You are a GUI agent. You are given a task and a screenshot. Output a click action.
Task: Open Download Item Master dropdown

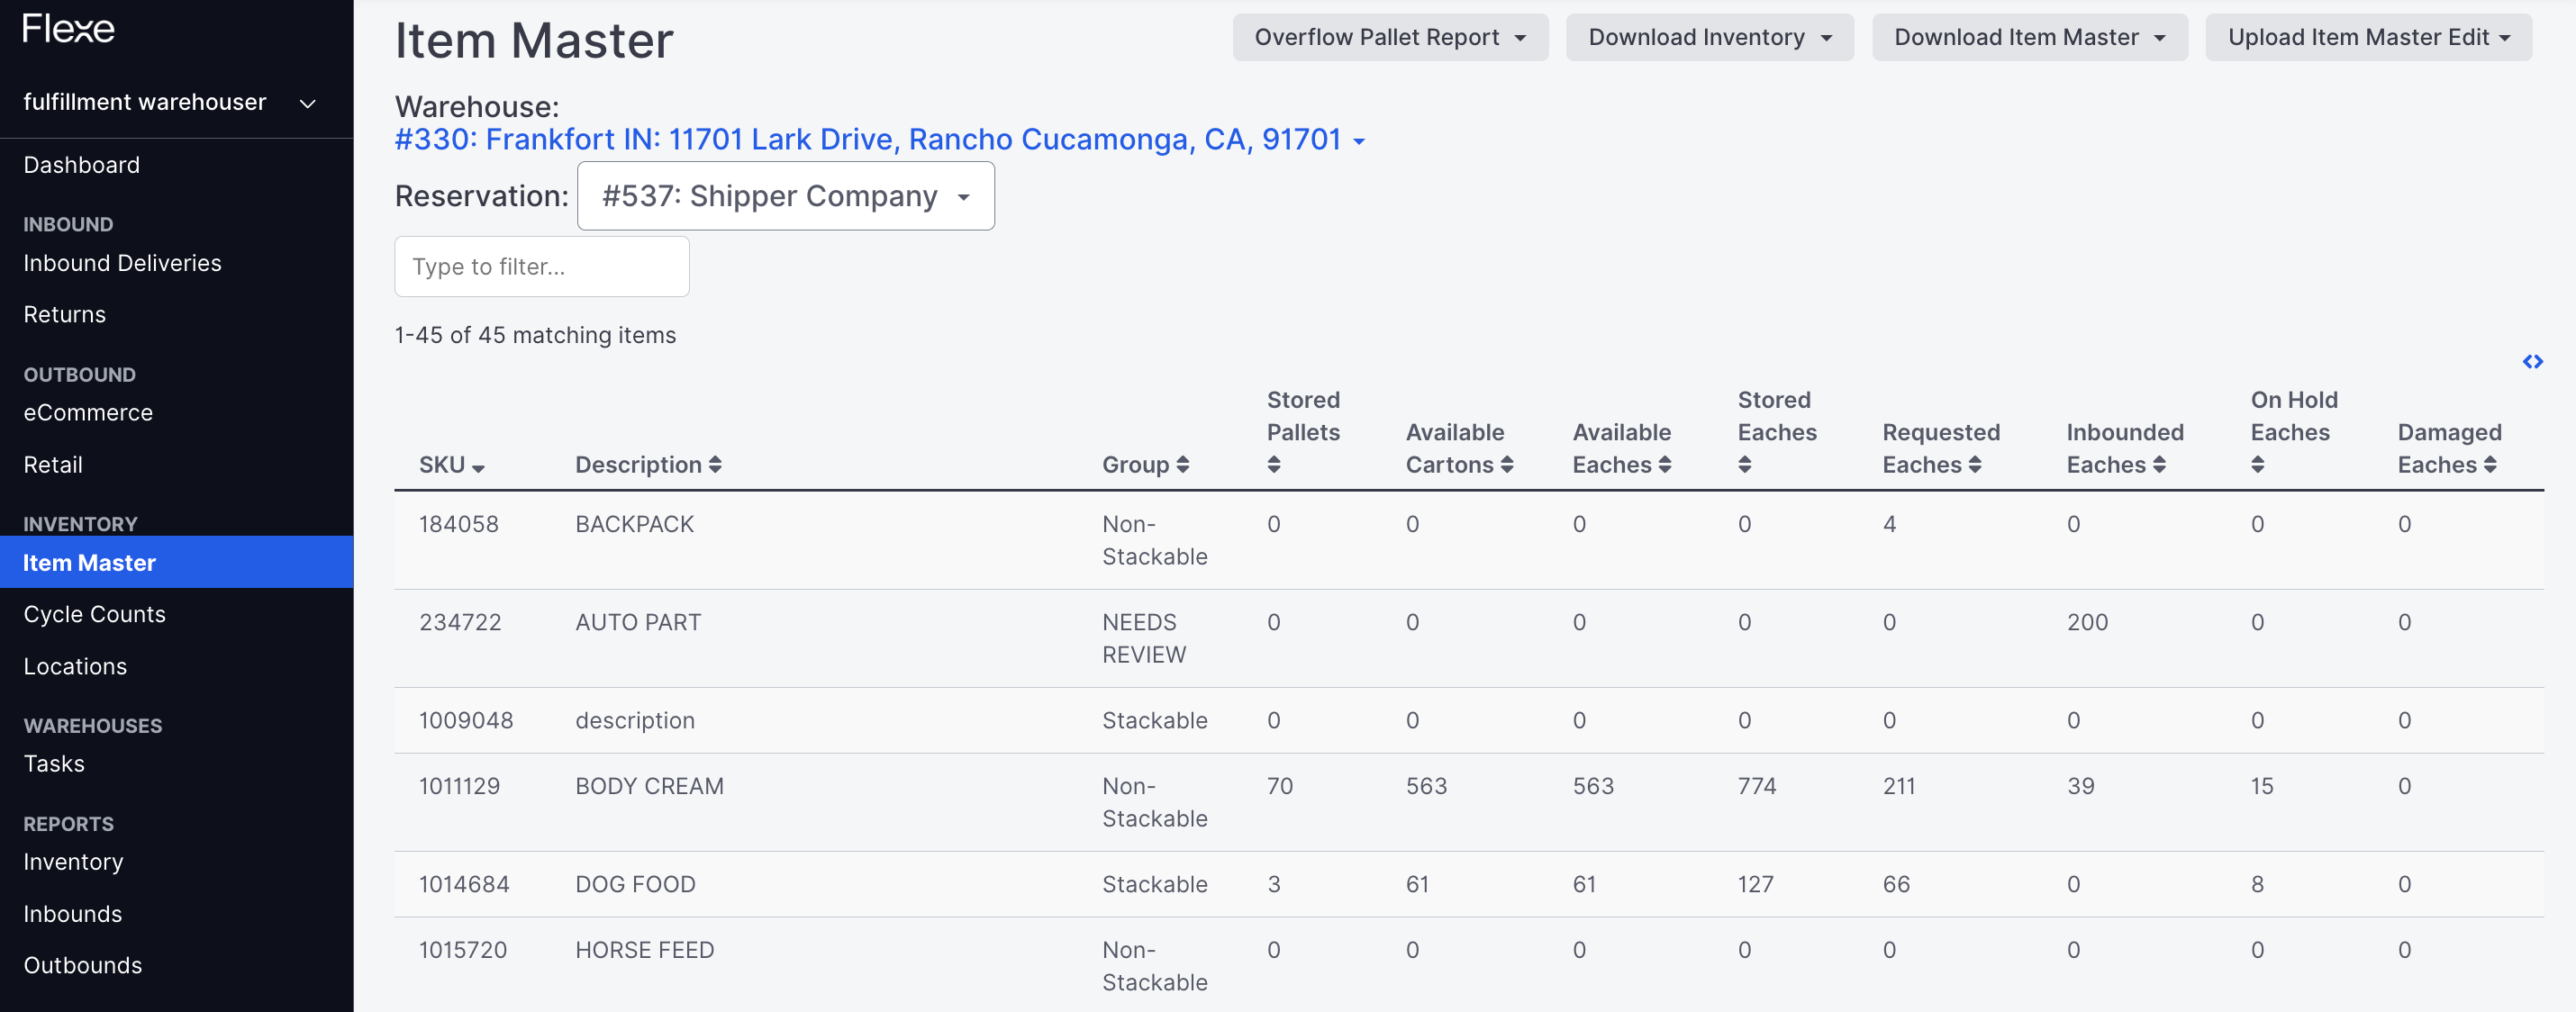point(2029,38)
